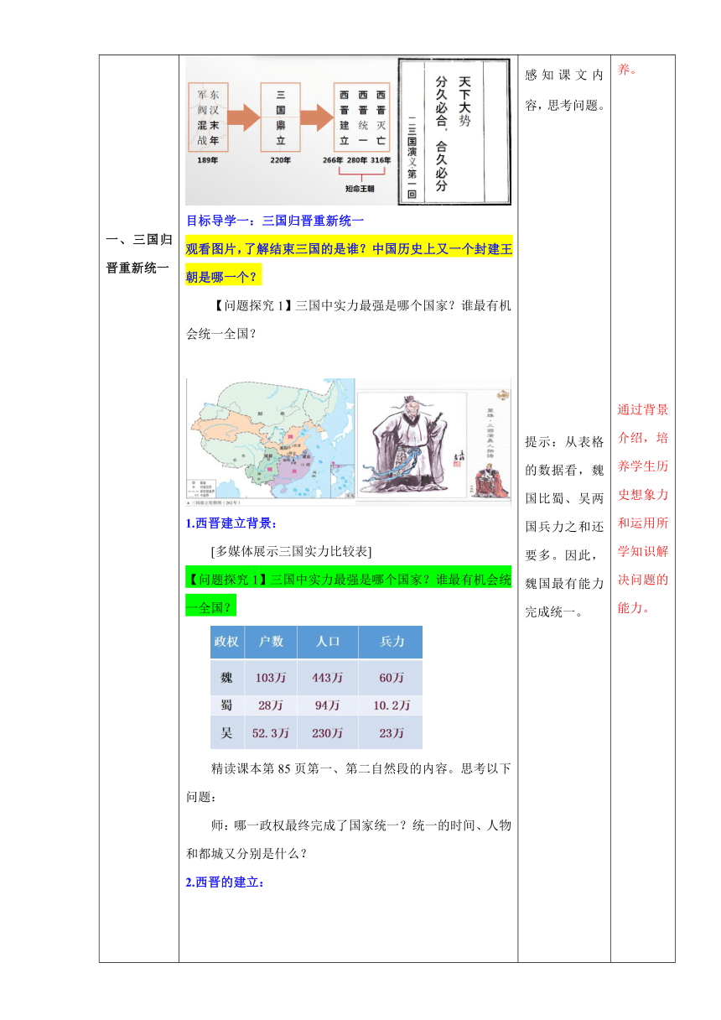Click the timeline diagram image
721x1020 pixels.
291,131
